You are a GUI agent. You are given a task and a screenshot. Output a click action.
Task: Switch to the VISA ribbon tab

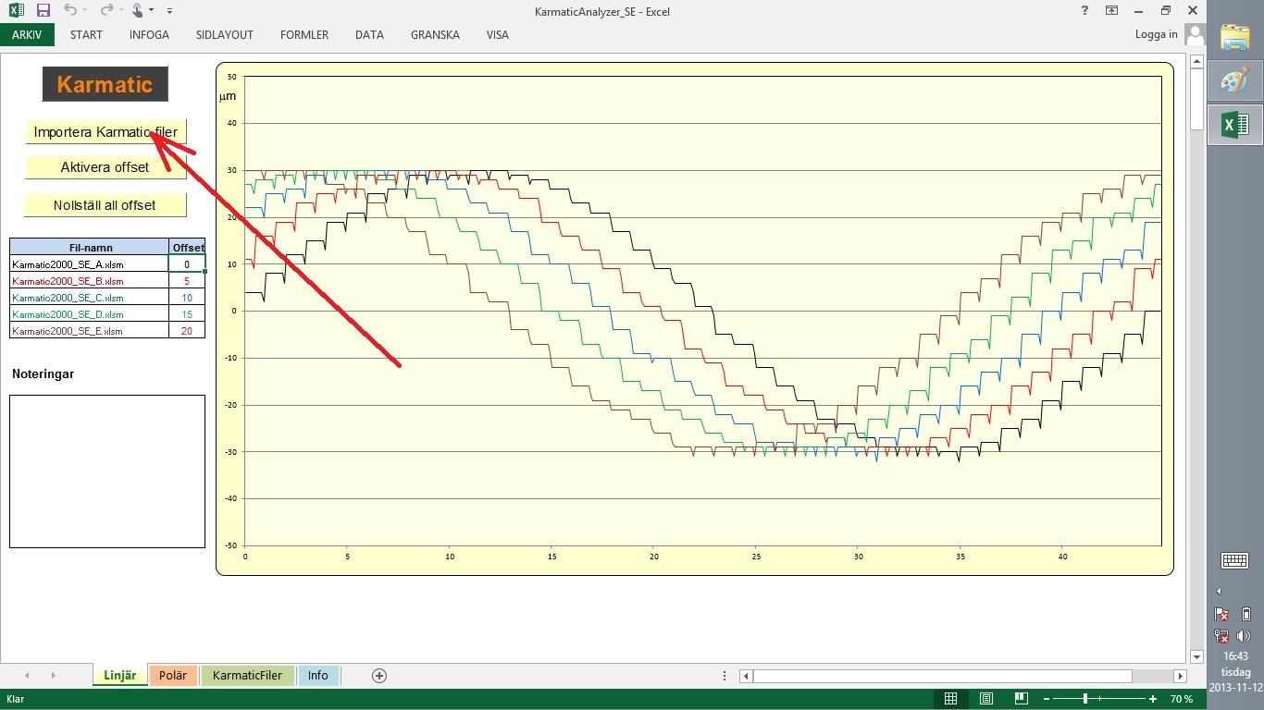[x=497, y=35]
